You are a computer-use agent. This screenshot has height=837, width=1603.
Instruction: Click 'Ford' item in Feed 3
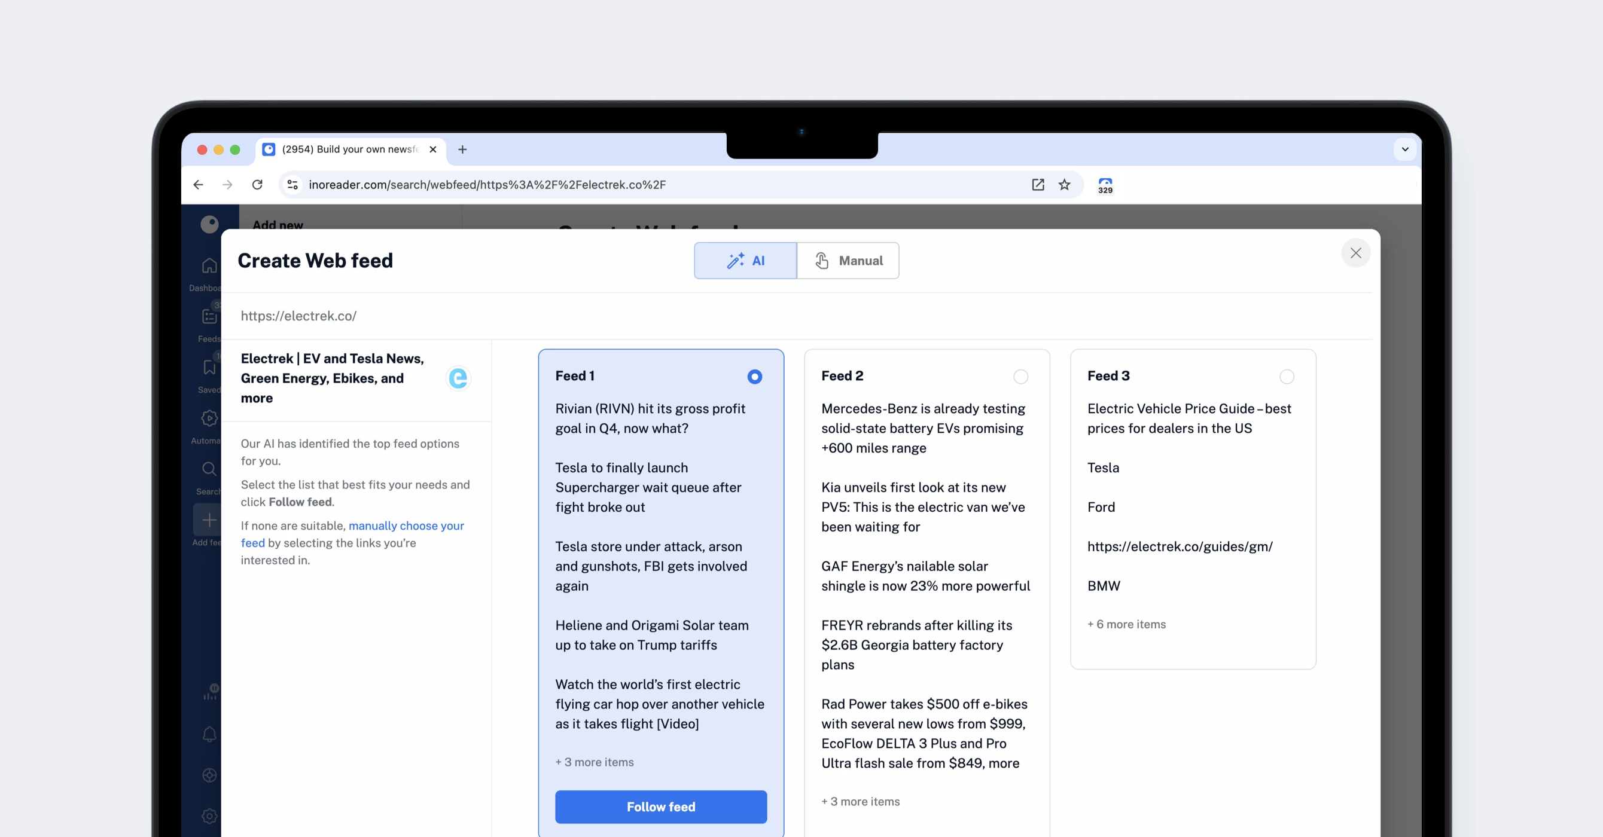click(x=1101, y=508)
